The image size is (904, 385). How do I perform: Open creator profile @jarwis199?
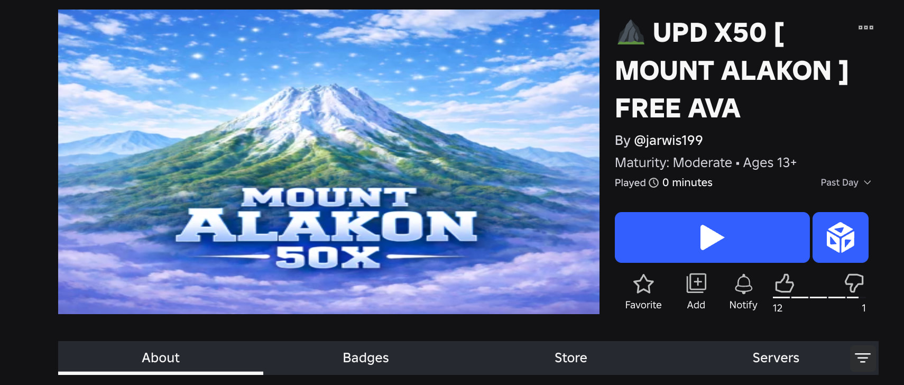[668, 141]
